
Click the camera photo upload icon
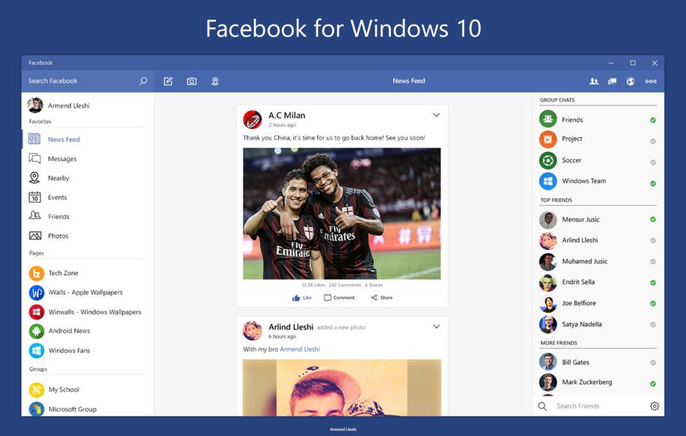point(192,81)
